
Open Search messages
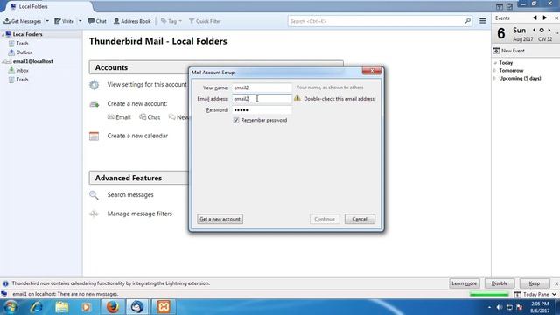(130, 194)
